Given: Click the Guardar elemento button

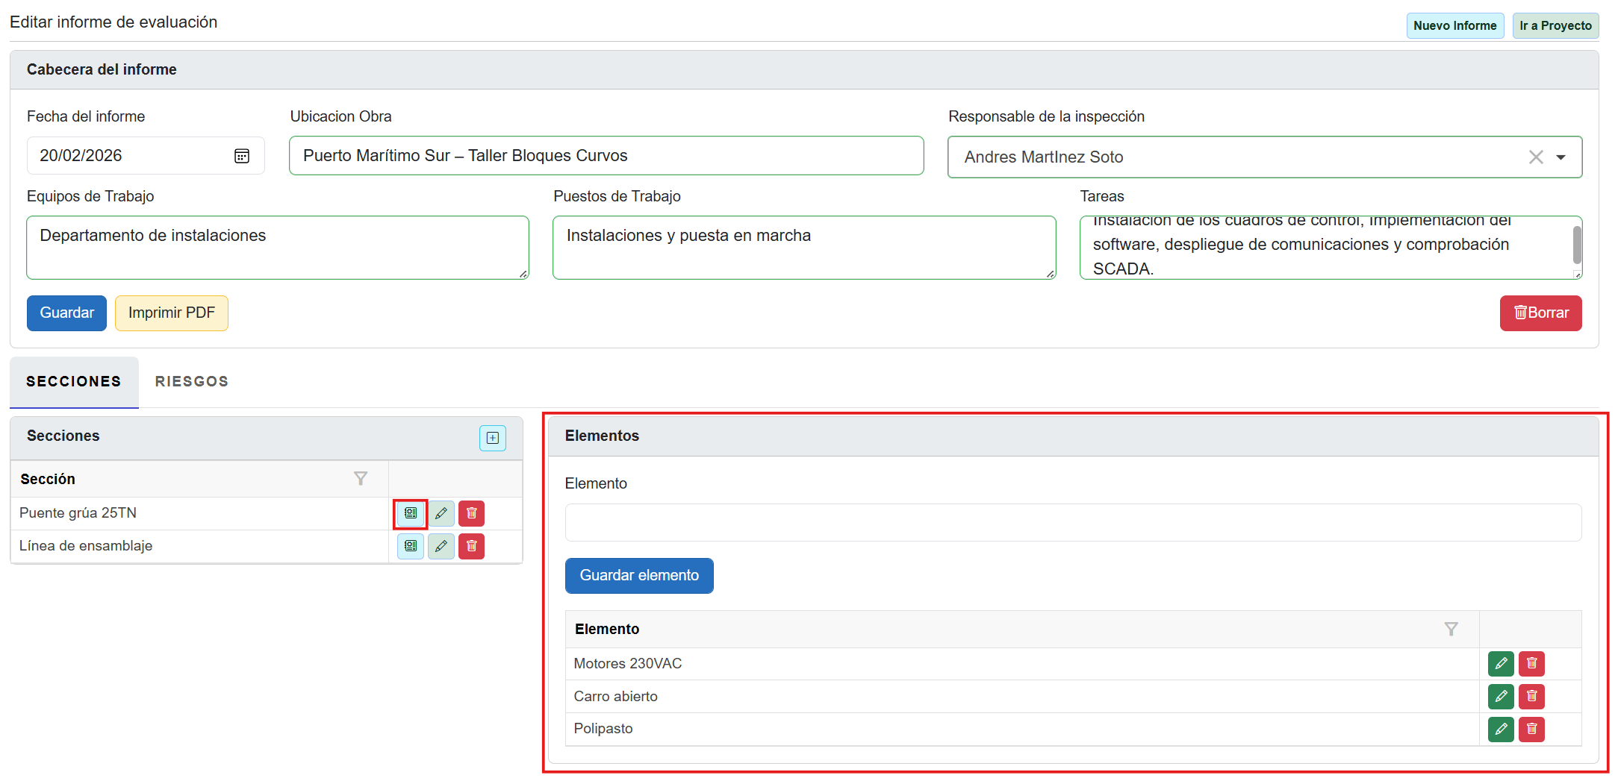Looking at the screenshot, I should click(x=638, y=576).
